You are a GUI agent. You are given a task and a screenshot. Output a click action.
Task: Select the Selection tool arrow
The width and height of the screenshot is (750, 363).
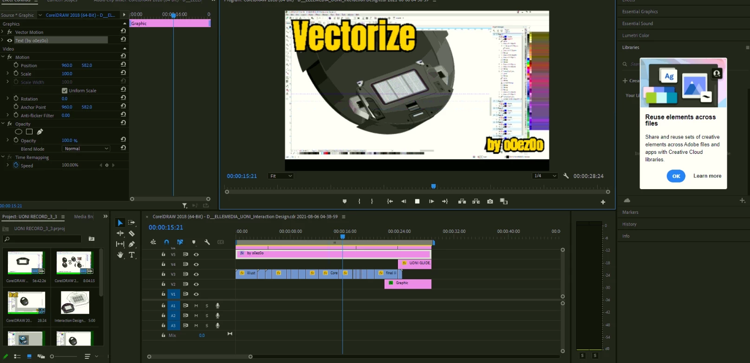click(x=120, y=223)
